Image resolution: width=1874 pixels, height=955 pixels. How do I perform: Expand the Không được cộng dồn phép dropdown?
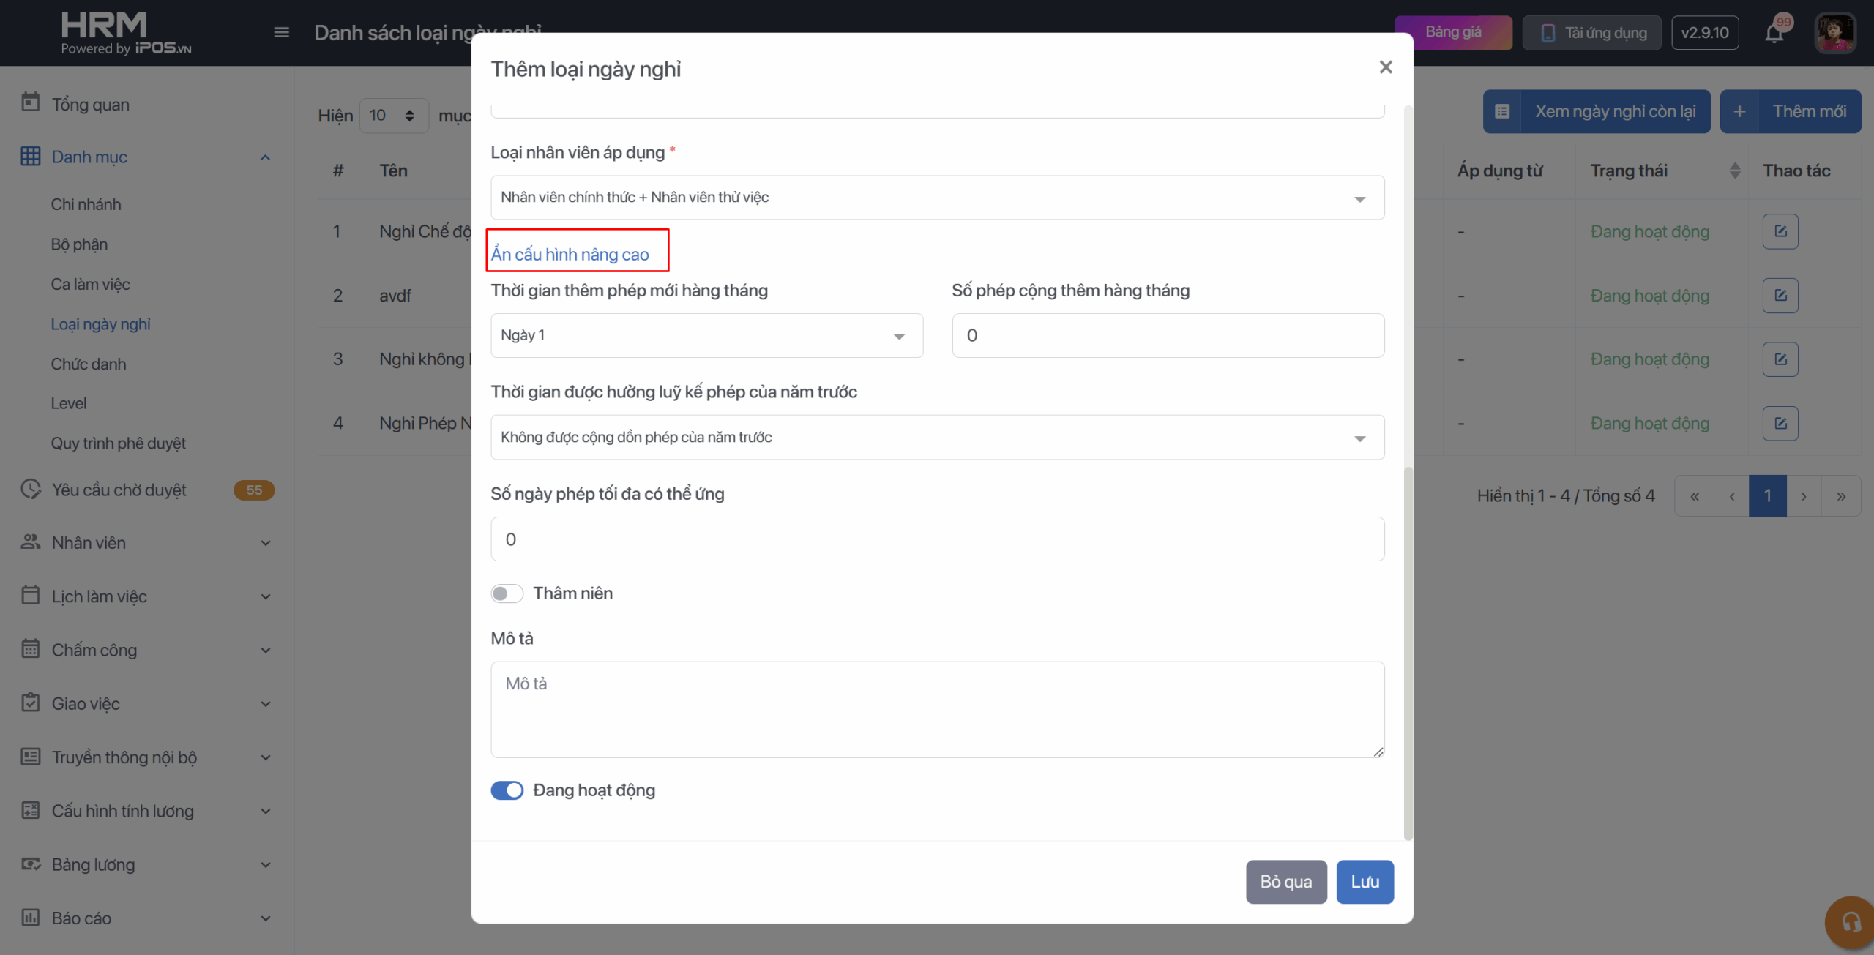click(x=937, y=438)
